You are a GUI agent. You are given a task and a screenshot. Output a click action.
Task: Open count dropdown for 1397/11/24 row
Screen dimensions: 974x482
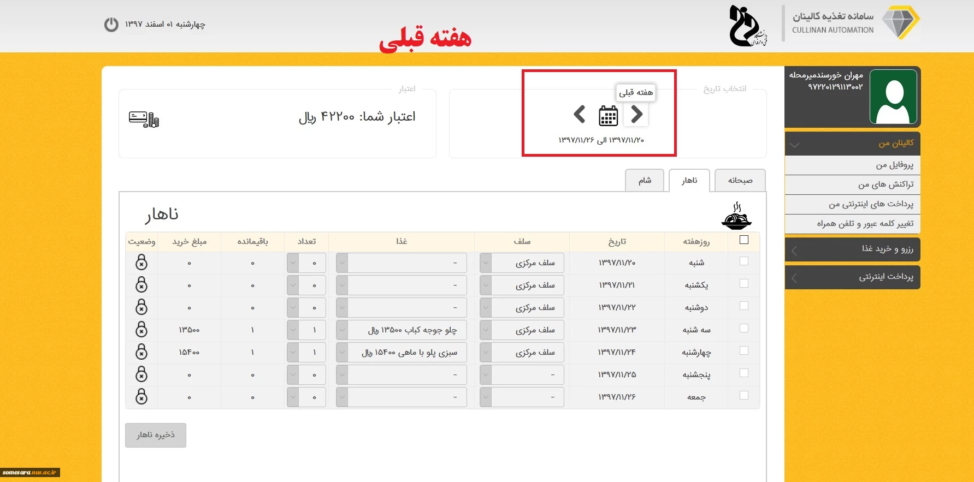tap(306, 353)
